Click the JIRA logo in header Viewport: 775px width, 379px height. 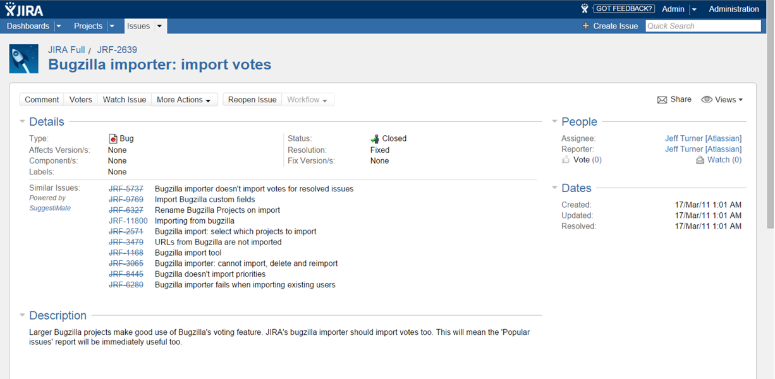point(25,9)
